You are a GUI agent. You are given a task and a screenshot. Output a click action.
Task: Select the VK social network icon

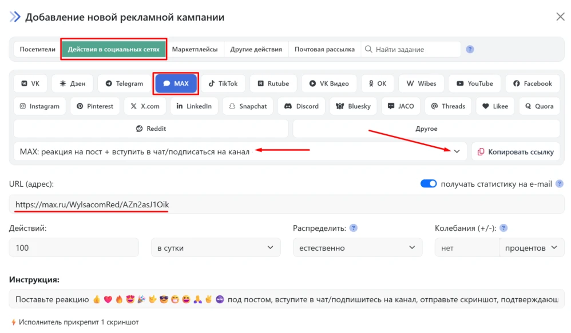pyautogui.click(x=30, y=83)
